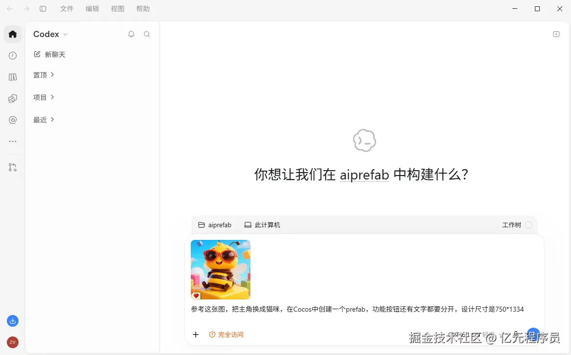Viewport: 571px width, 355px height.
Task: Click the folder icon beside aiprefab
Action: (x=202, y=225)
